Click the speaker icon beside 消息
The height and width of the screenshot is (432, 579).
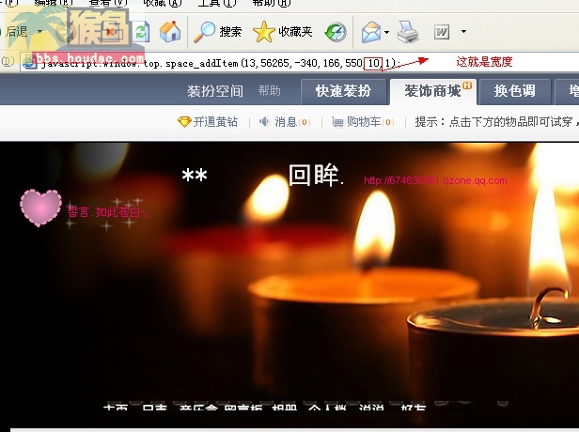(x=265, y=121)
